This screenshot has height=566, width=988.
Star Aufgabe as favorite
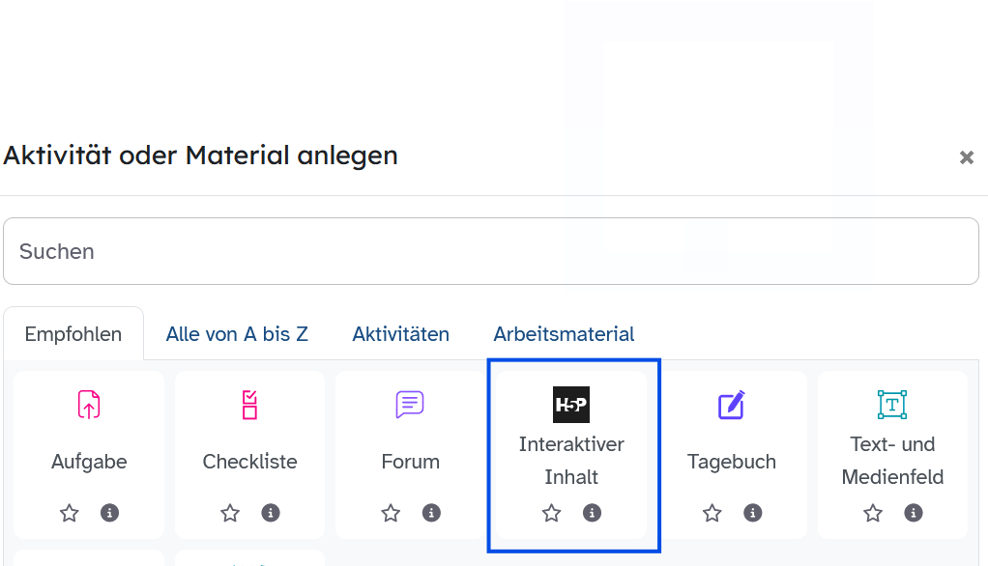click(70, 513)
